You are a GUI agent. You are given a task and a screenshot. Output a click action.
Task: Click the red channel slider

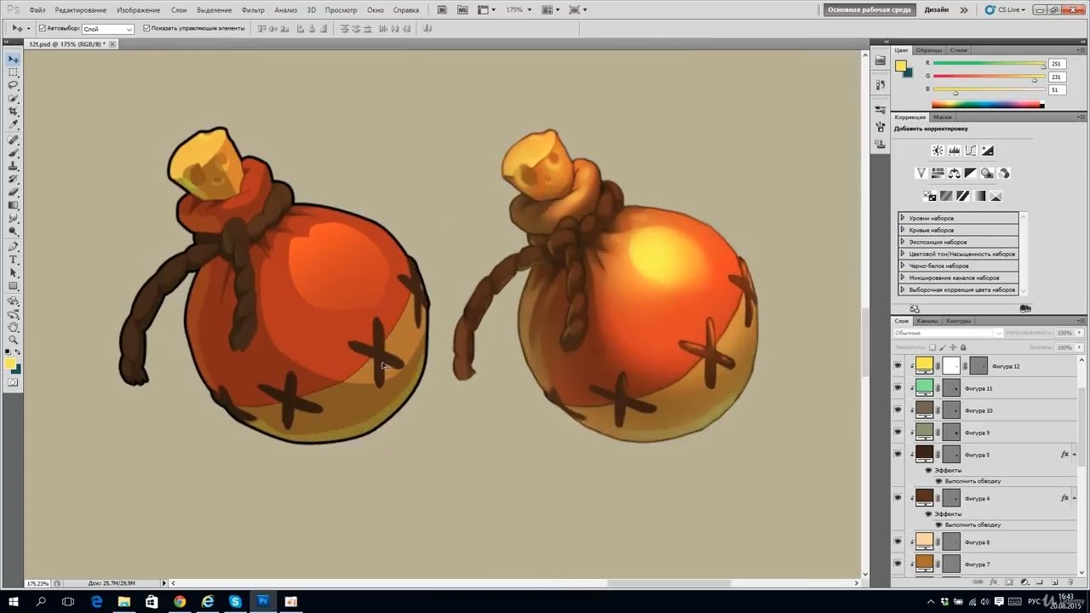click(x=989, y=64)
